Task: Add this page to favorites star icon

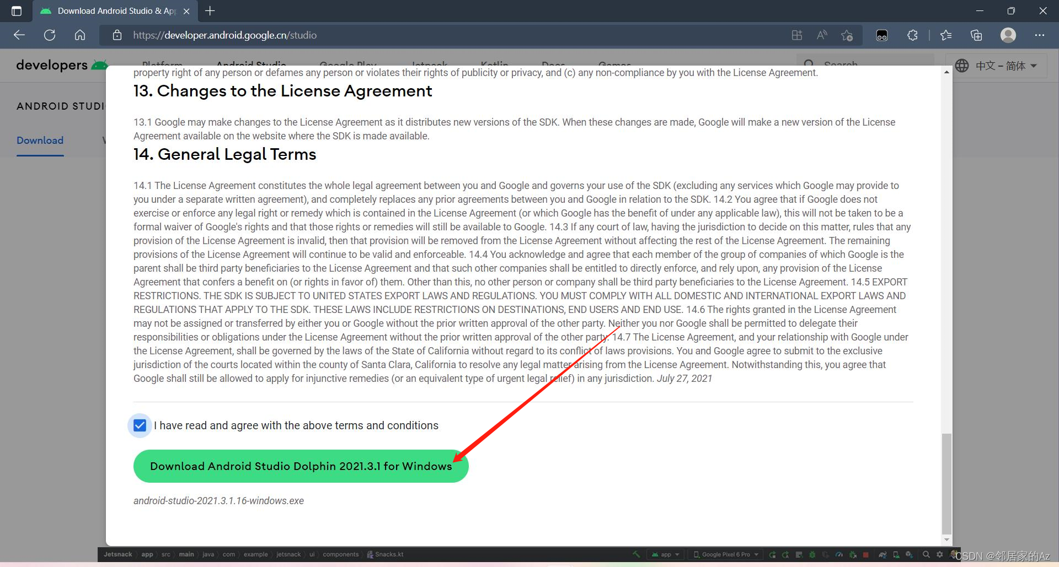Action: click(x=847, y=35)
